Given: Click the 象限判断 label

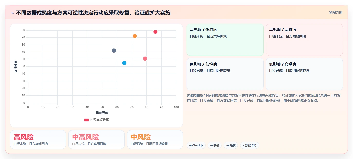Looking at the screenshot, I should click(x=336, y=12).
